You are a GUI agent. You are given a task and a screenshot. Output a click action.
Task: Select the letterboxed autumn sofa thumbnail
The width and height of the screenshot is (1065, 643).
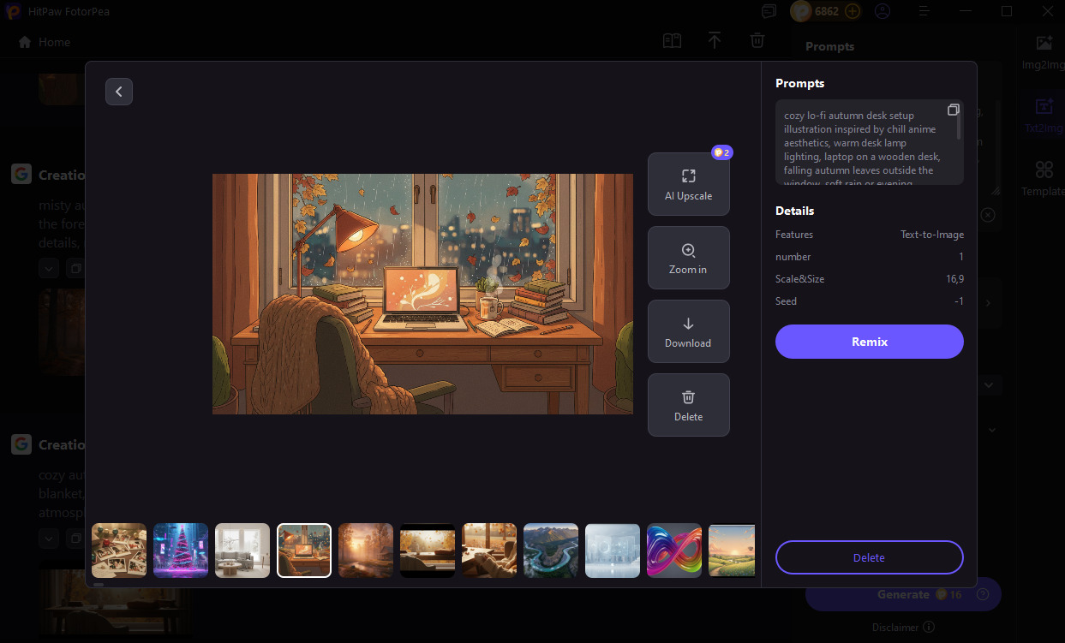click(428, 551)
